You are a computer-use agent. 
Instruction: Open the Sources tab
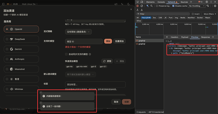184,2
